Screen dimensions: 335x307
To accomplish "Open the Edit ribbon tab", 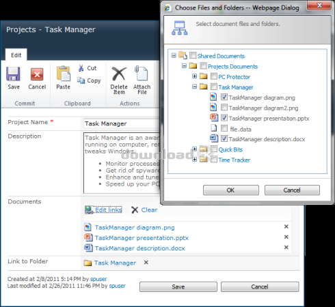I will point(16,55).
